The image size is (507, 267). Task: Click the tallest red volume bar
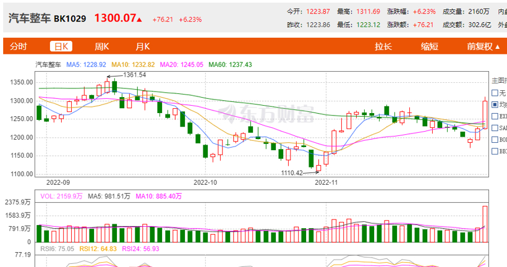coord(485,224)
